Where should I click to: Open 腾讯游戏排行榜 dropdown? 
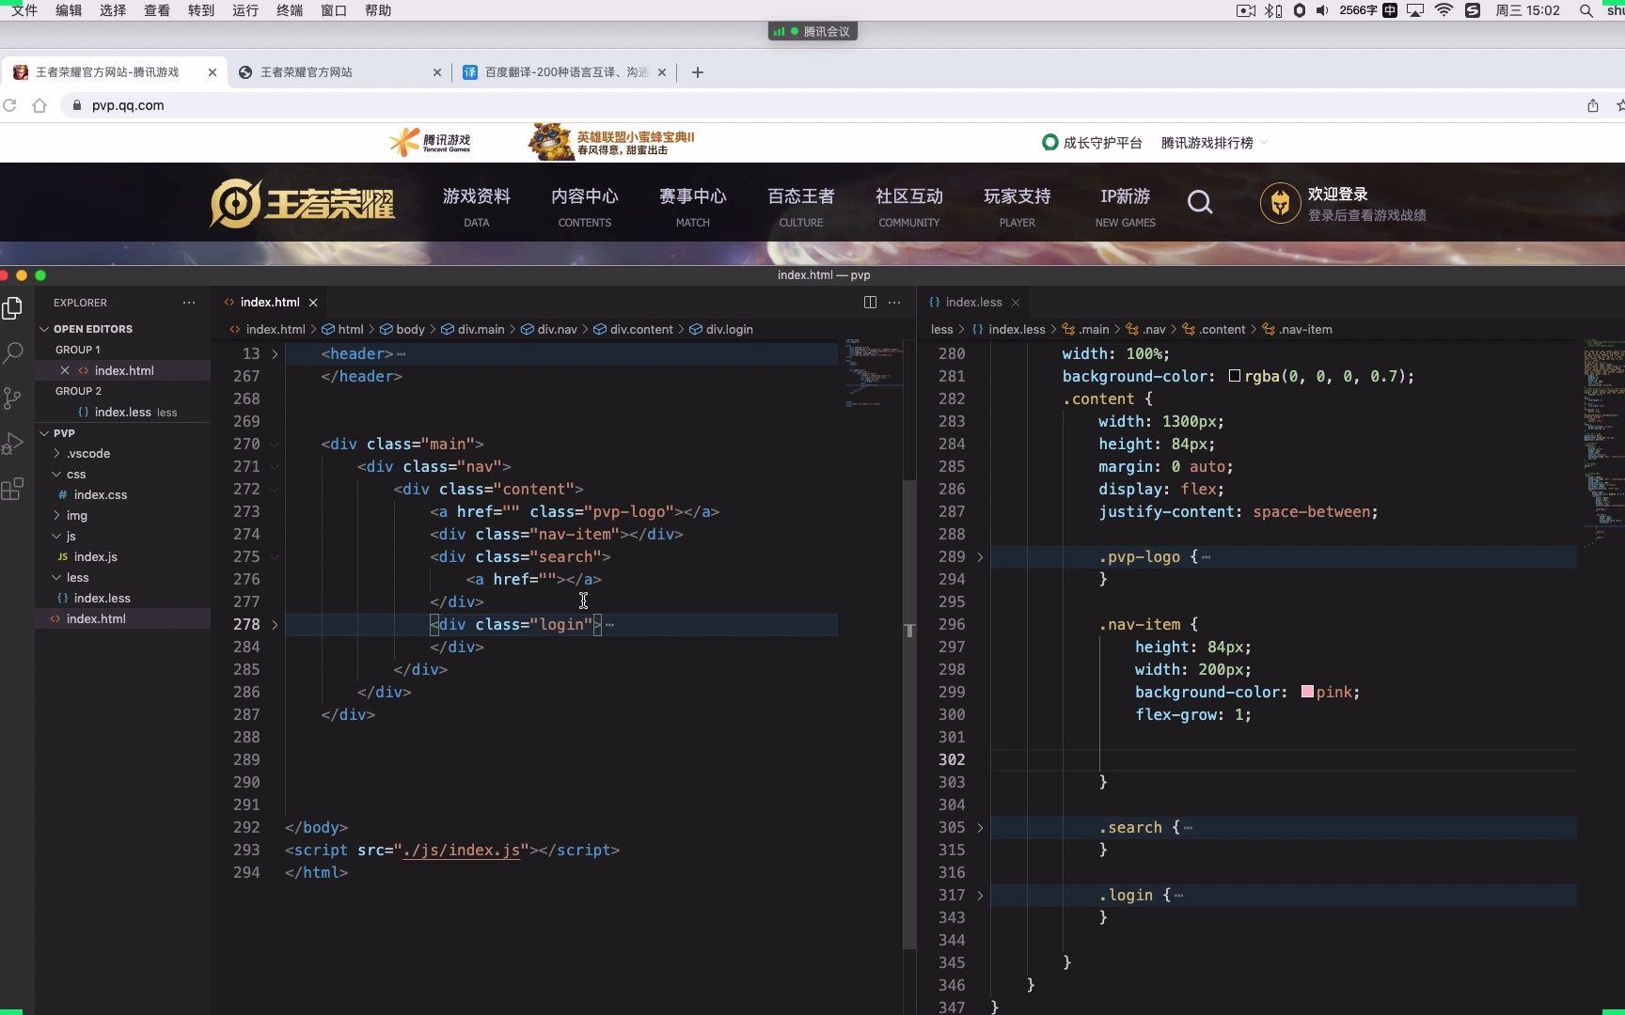(x=1214, y=143)
